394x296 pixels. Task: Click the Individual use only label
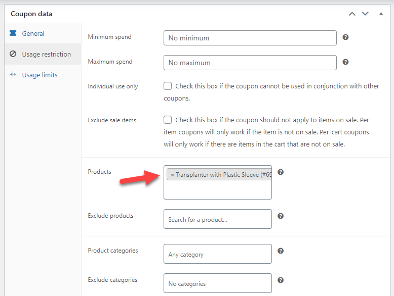113,86
